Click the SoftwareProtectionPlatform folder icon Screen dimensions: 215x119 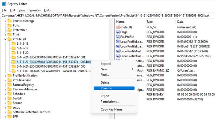pyautogui.click(x=10, y=112)
